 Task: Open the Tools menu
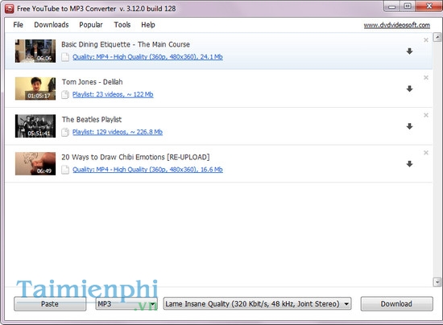tap(122, 25)
